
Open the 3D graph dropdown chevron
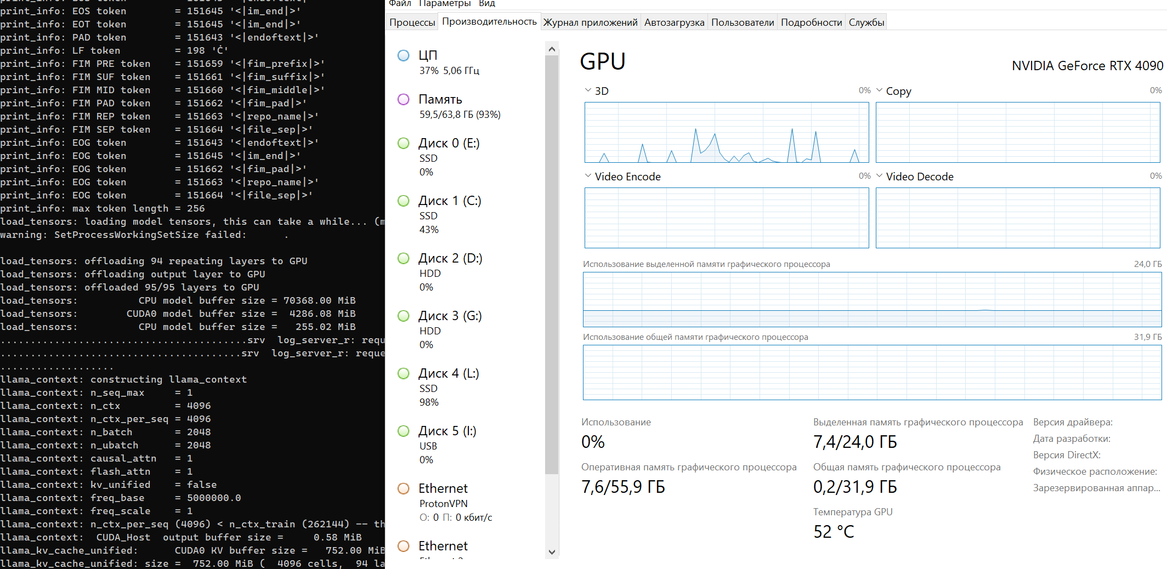pos(588,90)
